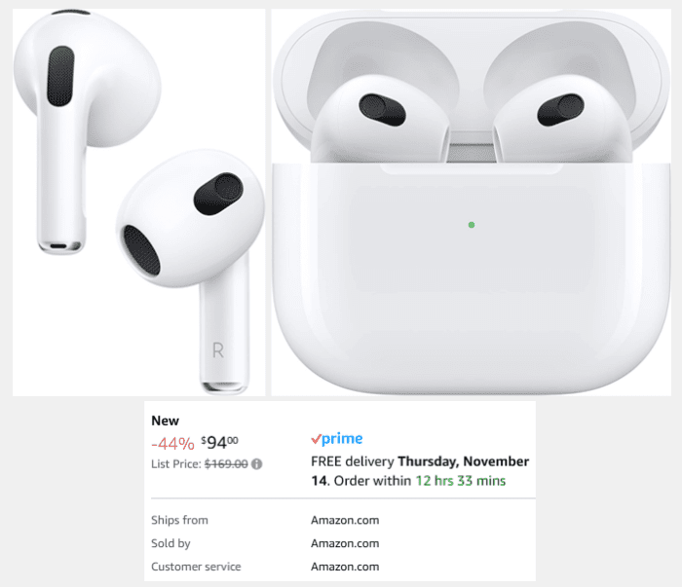Click the $94.00 price
The image size is (682, 587).
(x=219, y=442)
